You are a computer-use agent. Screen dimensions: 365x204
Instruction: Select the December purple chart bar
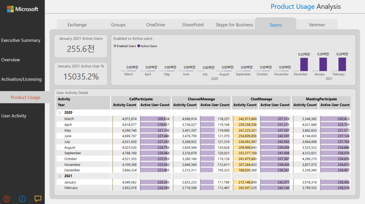pos(304,64)
